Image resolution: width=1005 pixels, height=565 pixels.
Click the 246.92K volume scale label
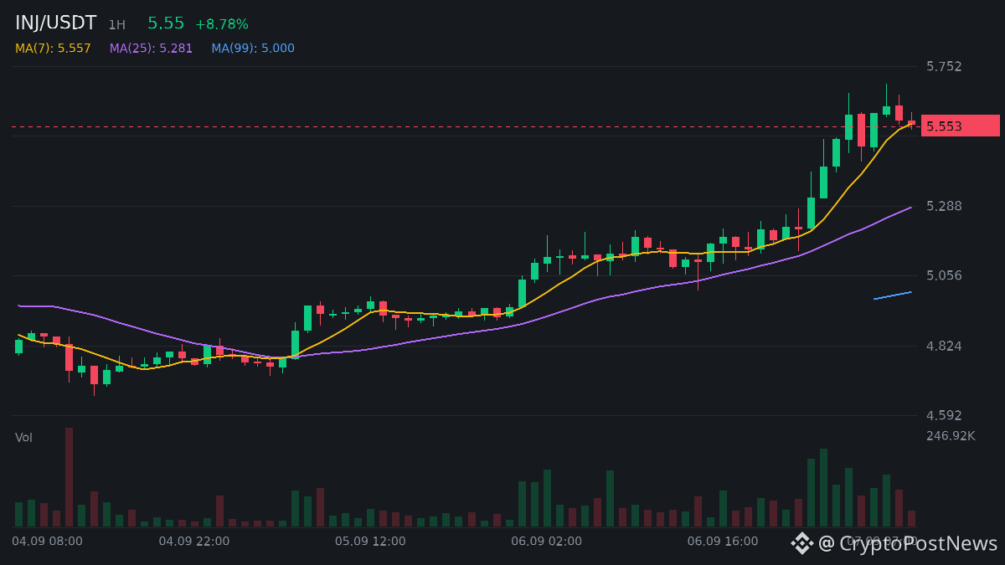point(951,436)
